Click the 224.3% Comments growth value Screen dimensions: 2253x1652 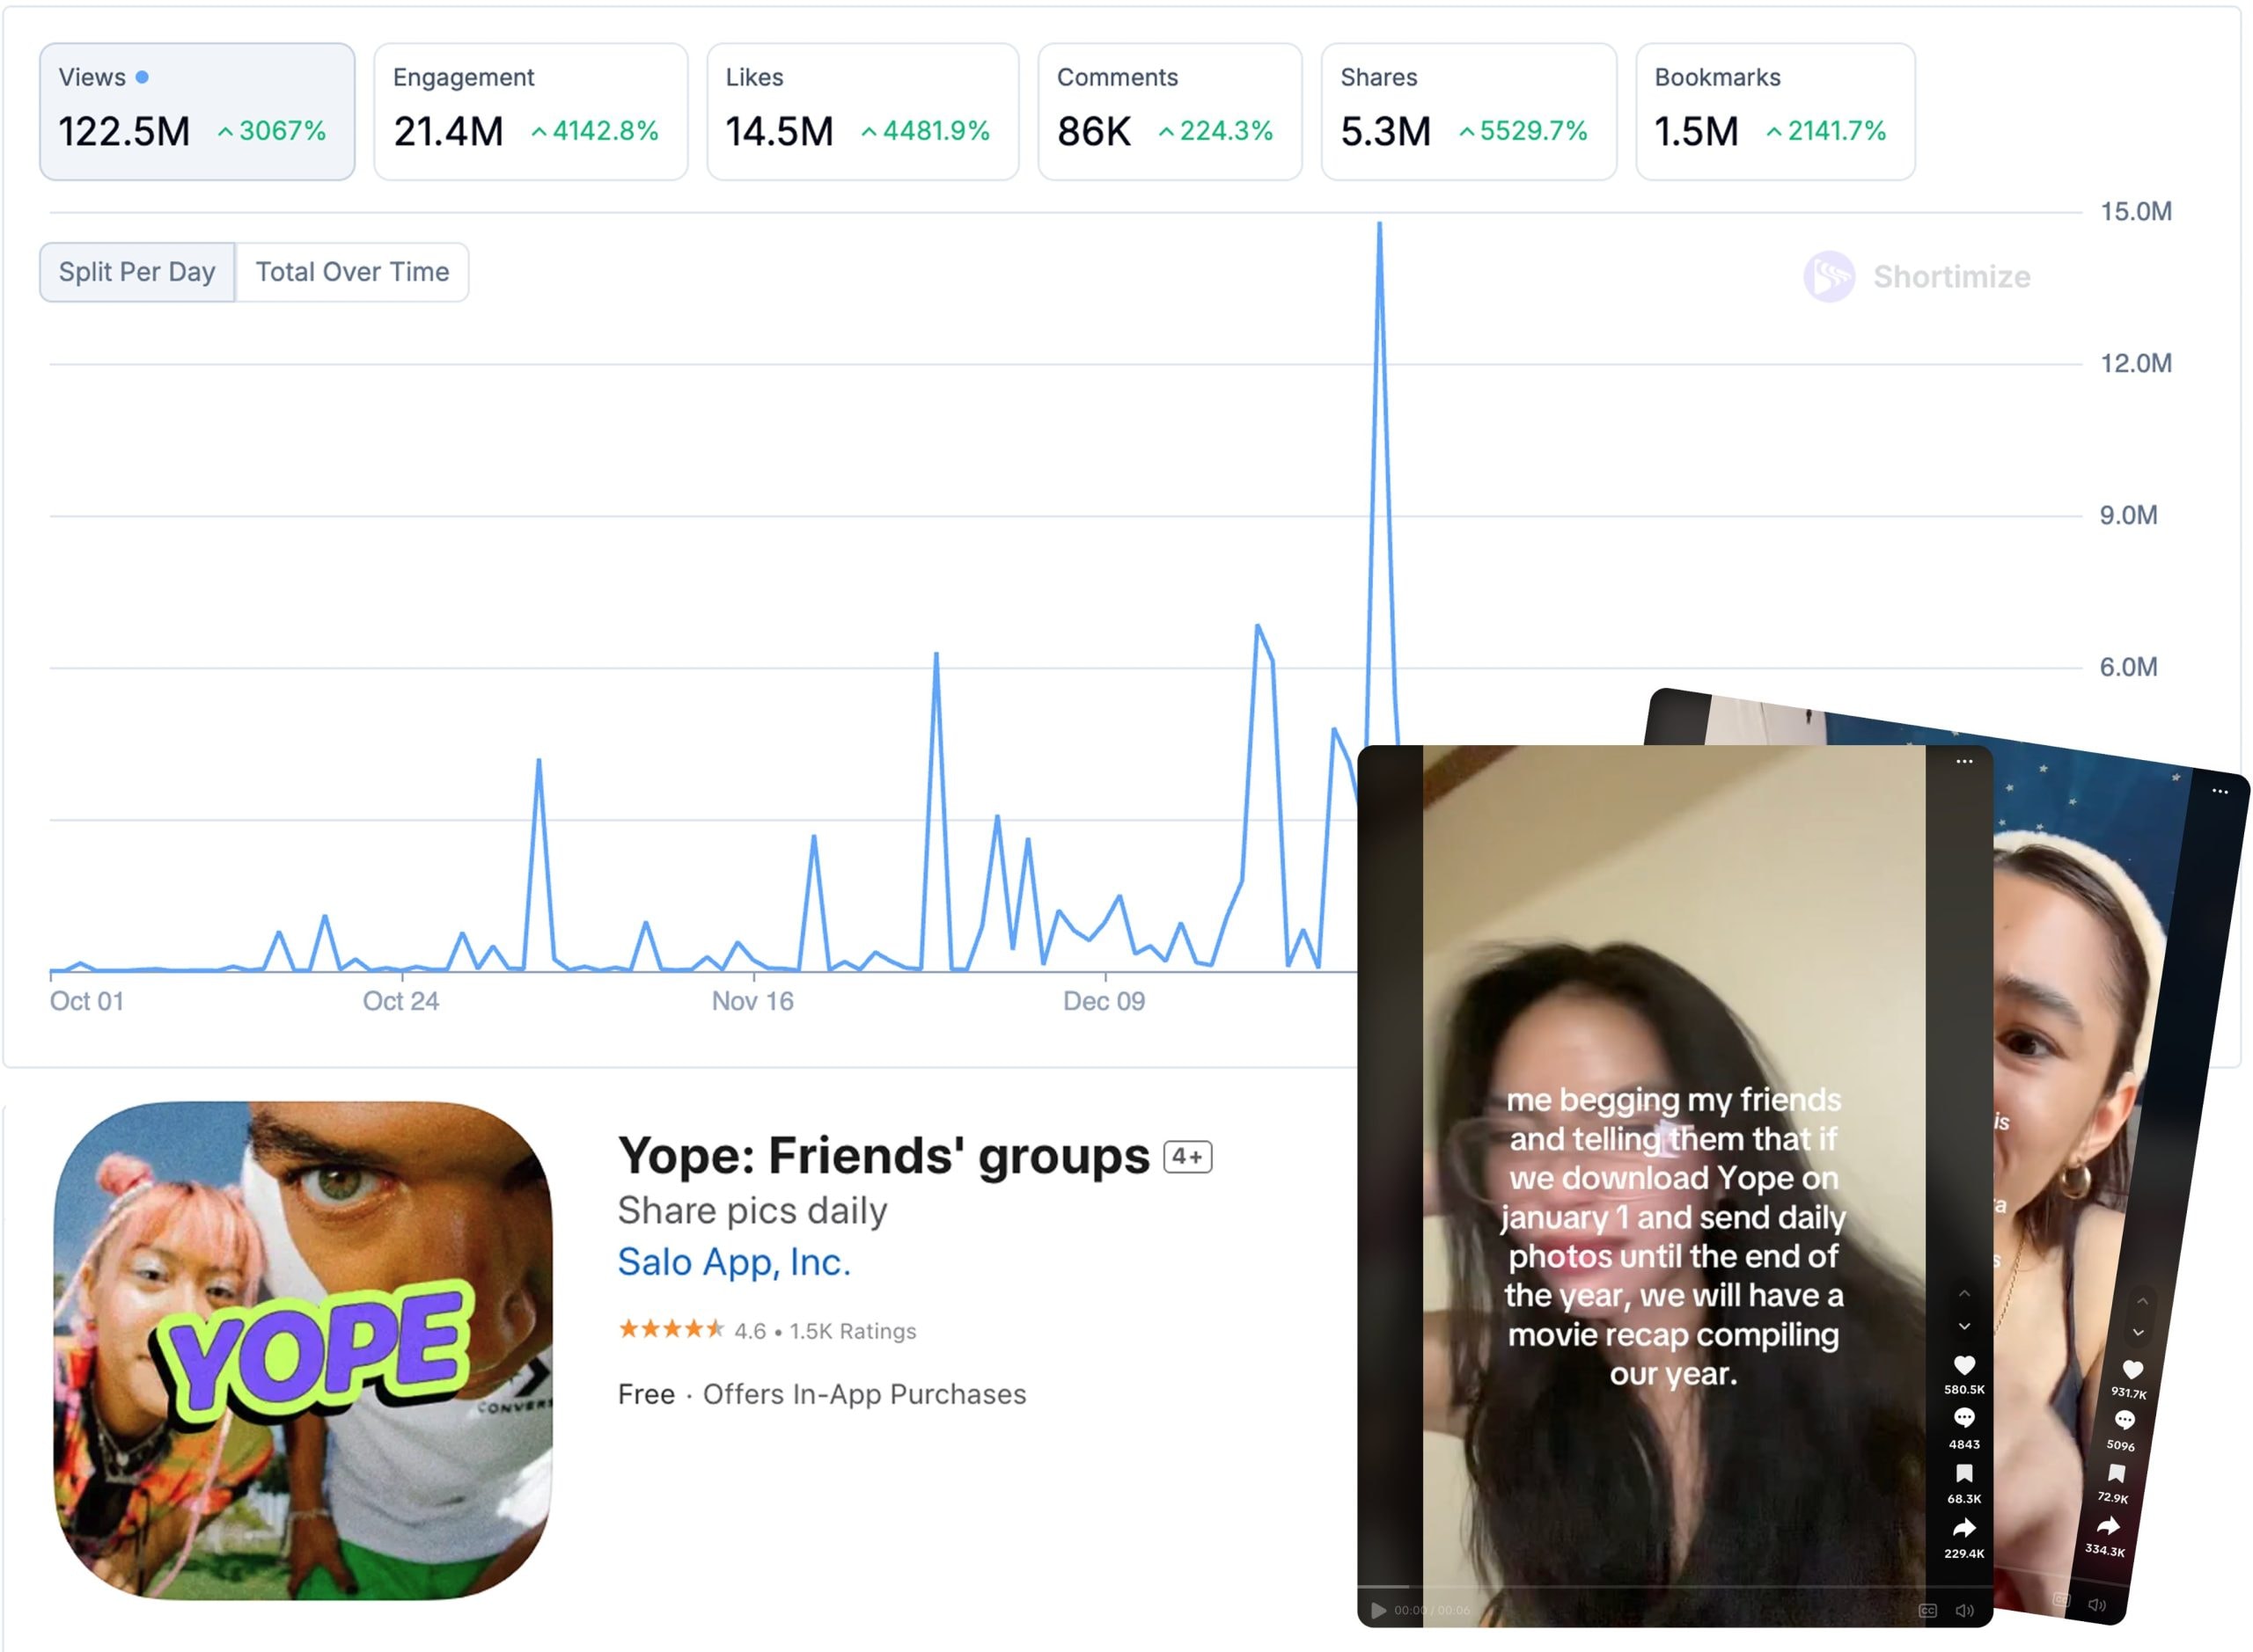[x=1215, y=131]
